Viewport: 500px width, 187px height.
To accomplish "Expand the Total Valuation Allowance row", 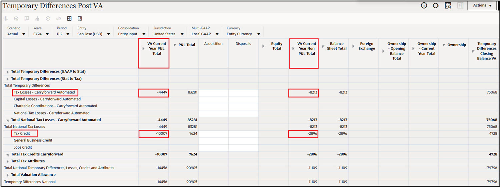I will click(8, 175).
